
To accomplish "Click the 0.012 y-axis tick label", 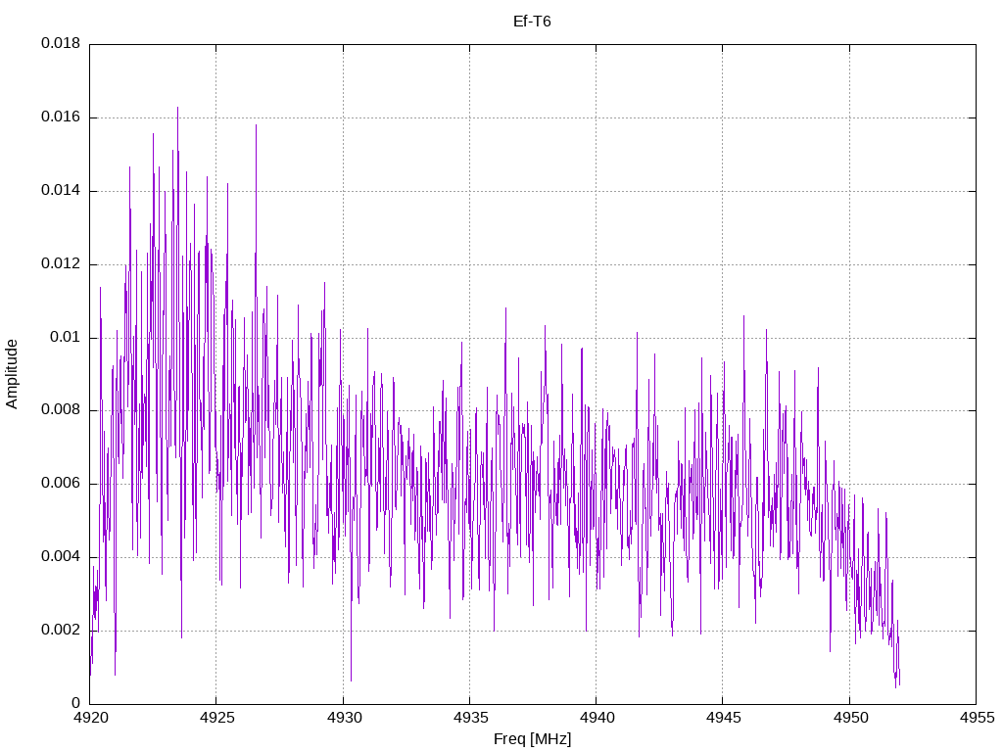I will tap(61, 263).
